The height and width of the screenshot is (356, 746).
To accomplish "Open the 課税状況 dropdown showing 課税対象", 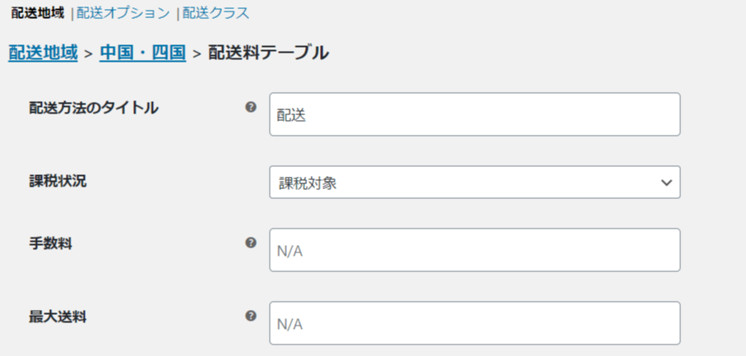I will pyautogui.click(x=475, y=182).
